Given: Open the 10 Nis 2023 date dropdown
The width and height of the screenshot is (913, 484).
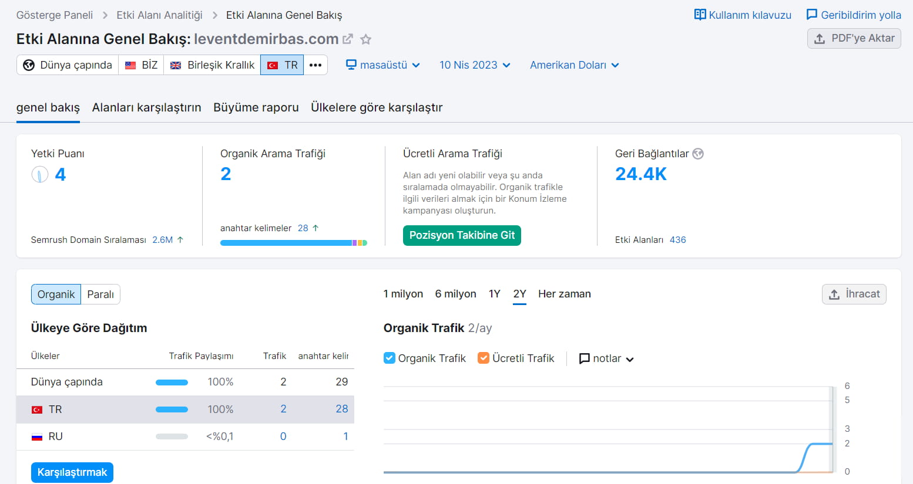Looking at the screenshot, I should 475,65.
